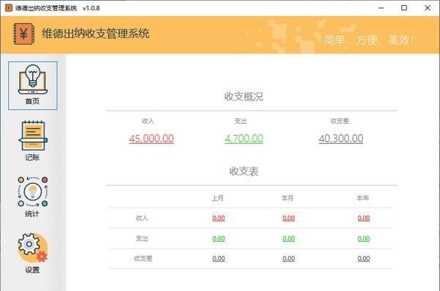Screen dimensions: 440x291
Task: Open last month's 支出 0.00 link
Action: (219, 238)
